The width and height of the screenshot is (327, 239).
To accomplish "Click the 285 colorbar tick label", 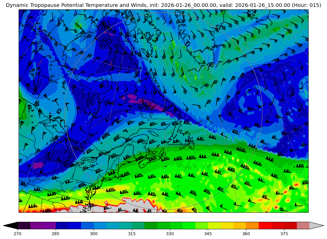I will 56,234.
